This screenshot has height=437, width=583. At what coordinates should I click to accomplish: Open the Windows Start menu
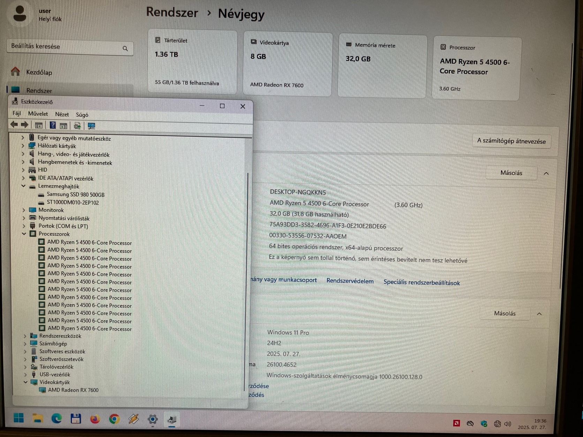coord(18,417)
